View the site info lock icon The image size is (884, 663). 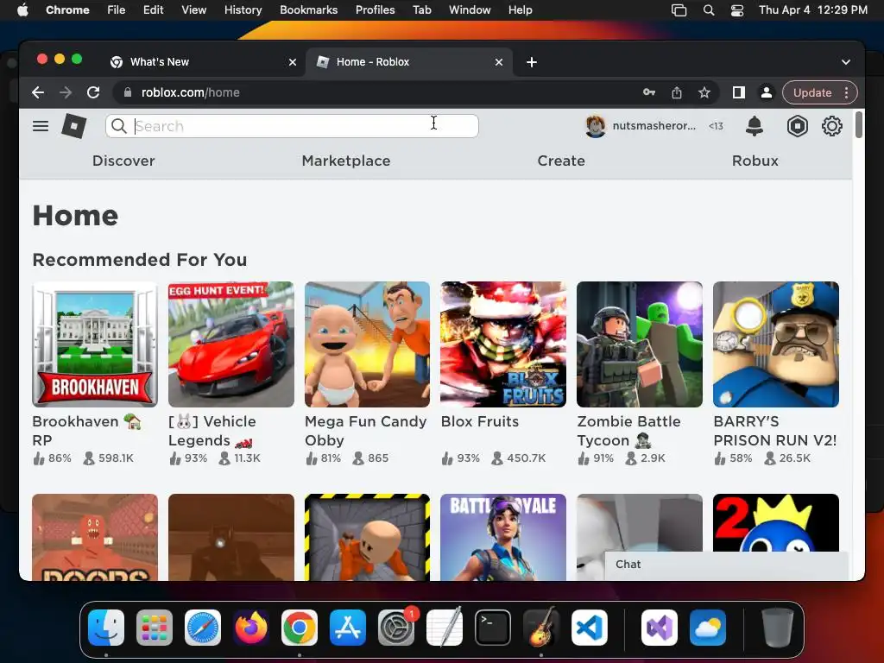[x=128, y=92]
